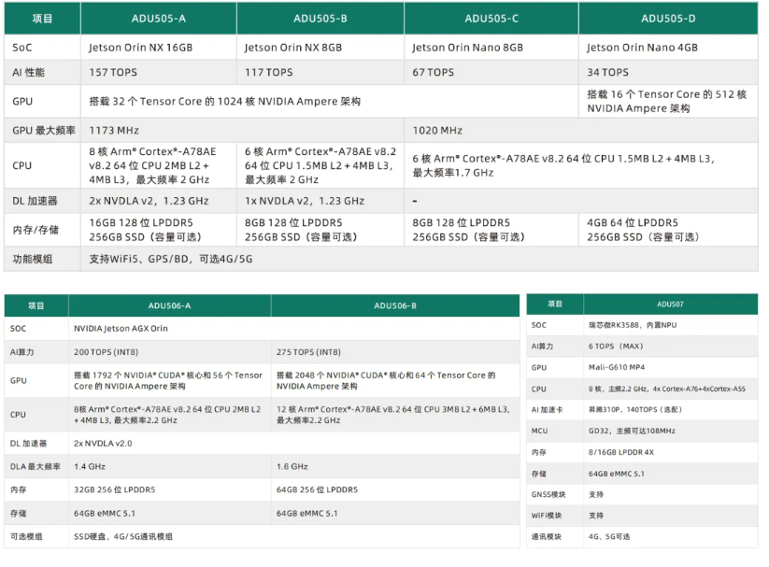Click ADU507 64GB eMMC 5.1 cell
The image size is (769, 567).
coord(671,474)
